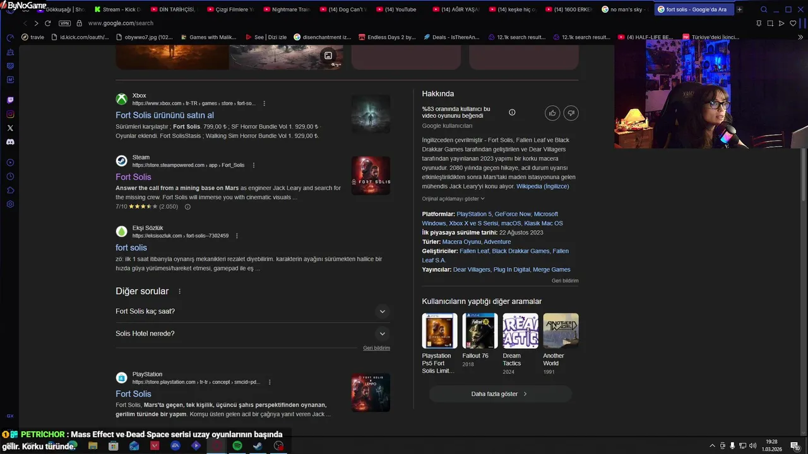Open 'Endless Days 2 by...' bookmark
The image size is (808, 454).
click(386, 37)
